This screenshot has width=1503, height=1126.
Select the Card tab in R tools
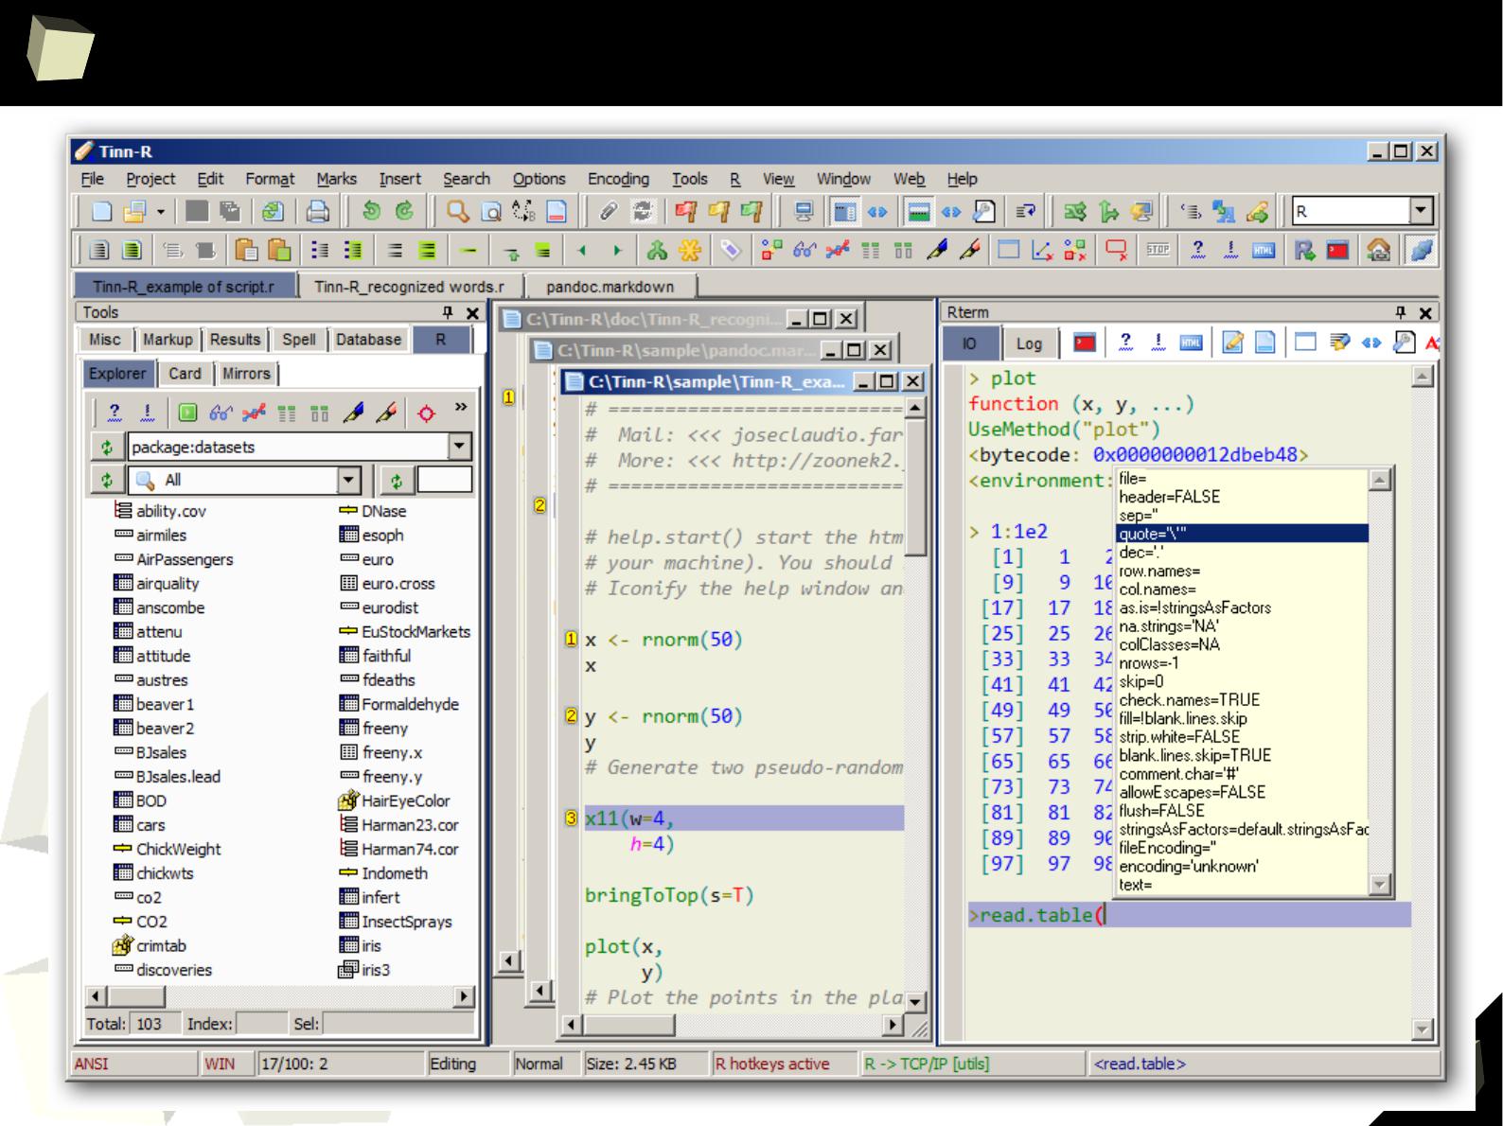pos(185,374)
